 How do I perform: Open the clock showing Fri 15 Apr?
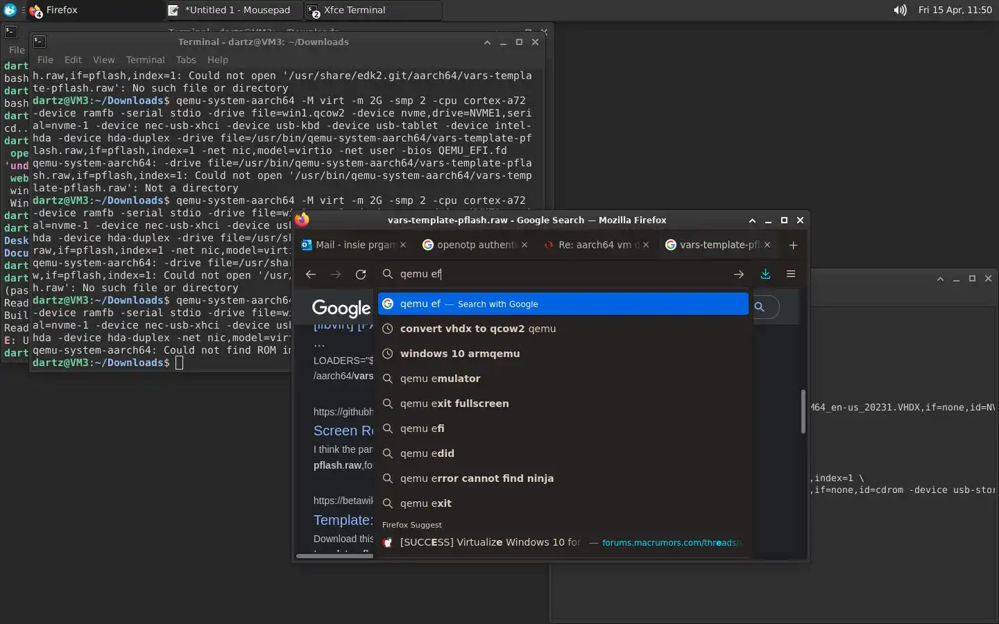coord(955,10)
